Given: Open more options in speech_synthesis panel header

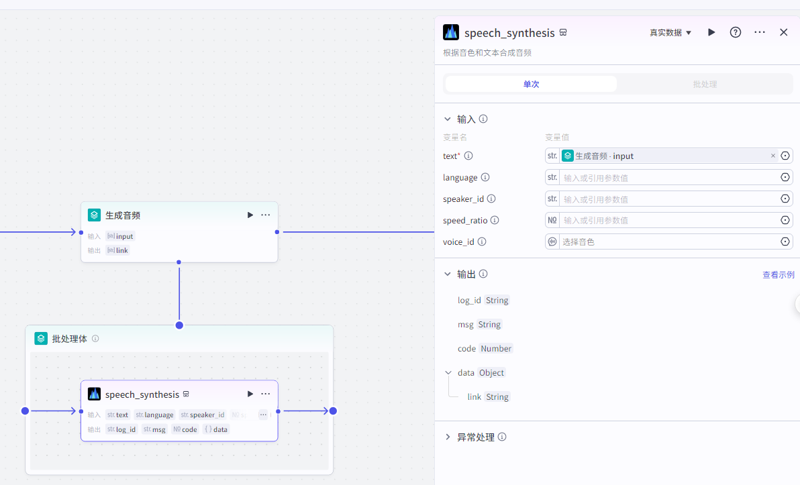Looking at the screenshot, I should click(x=760, y=32).
